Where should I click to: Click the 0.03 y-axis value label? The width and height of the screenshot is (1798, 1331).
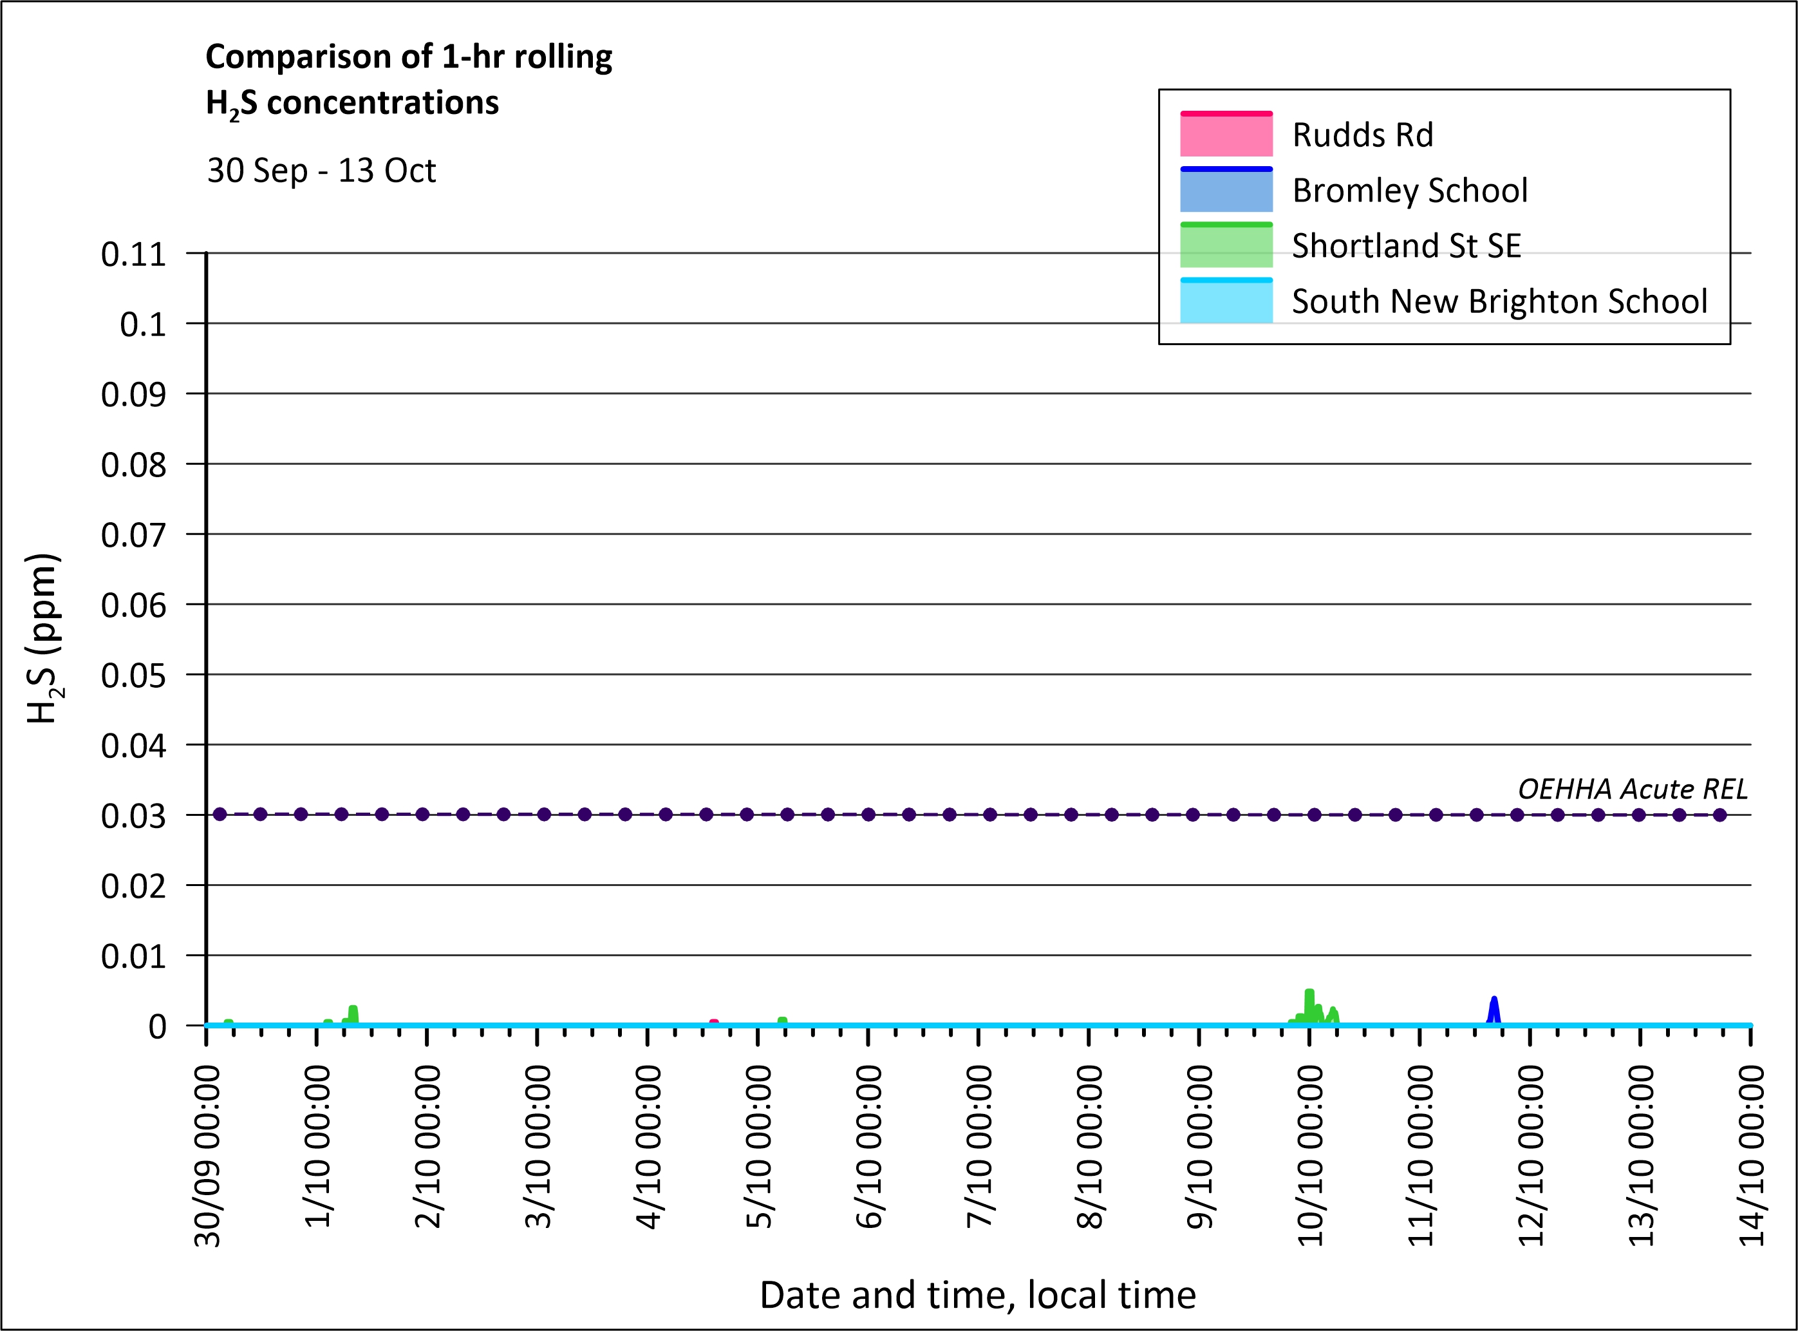133,816
